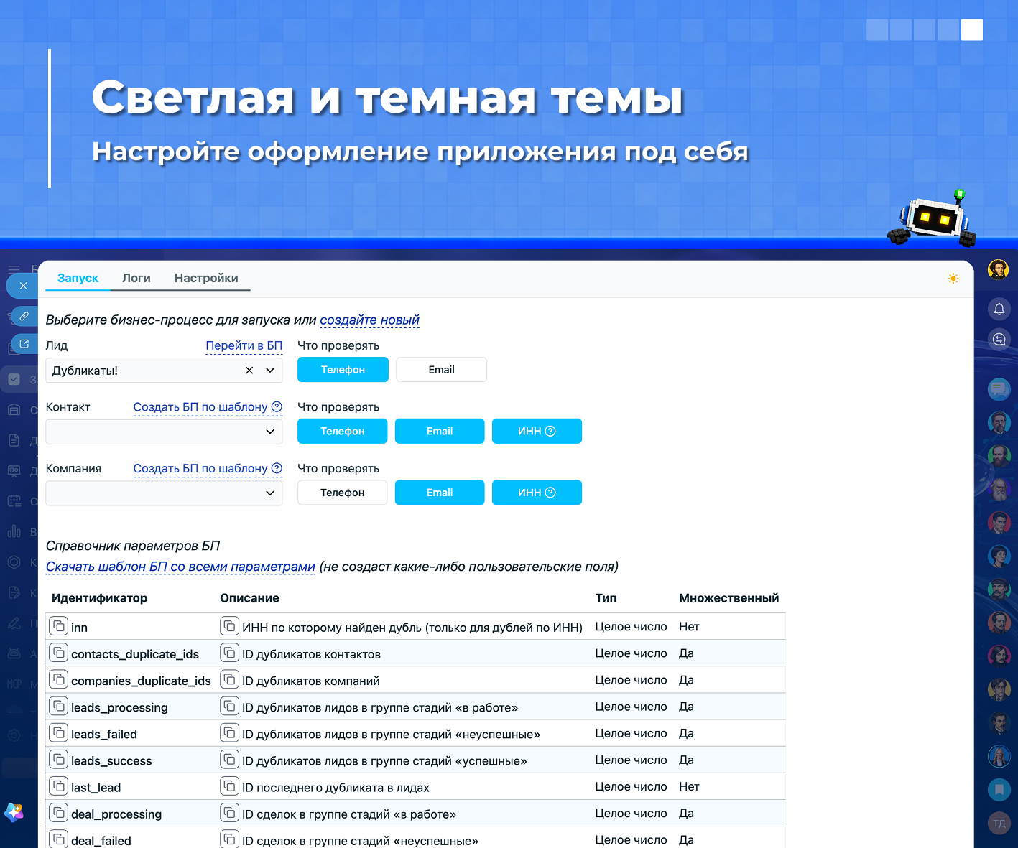The image size is (1018, 848).
Task: Toggle light theme with sun icon
Action: click(953, 279)
